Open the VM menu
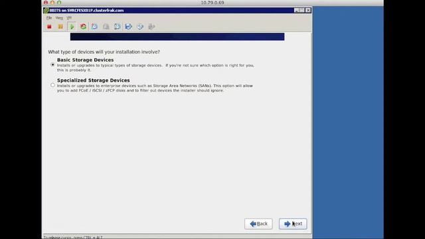425x239 pixels. click(69, 18)
